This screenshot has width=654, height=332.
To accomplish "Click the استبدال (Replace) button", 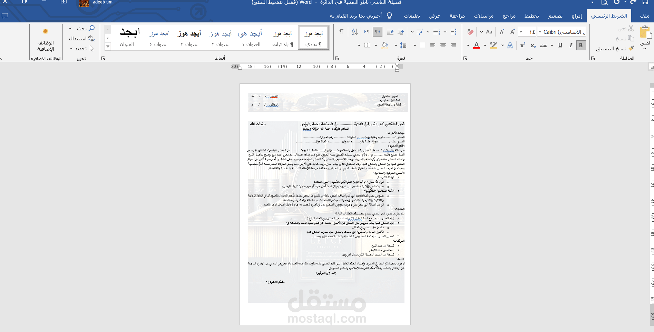I will click(82, 38).
